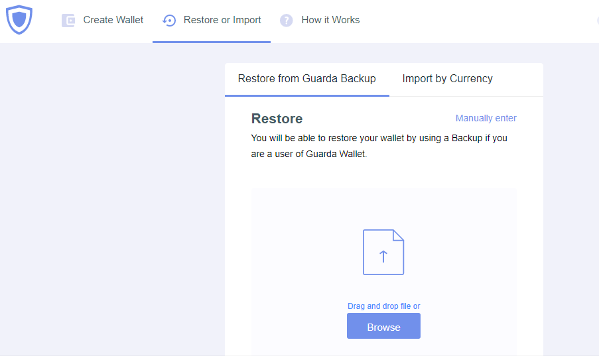Viewport: 599px width, 356px height.
Task: Switch to the Import by Currency tab
Action: [447, 79]
